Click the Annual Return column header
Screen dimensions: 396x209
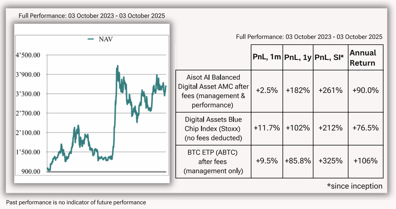click(x=363, y=58)
